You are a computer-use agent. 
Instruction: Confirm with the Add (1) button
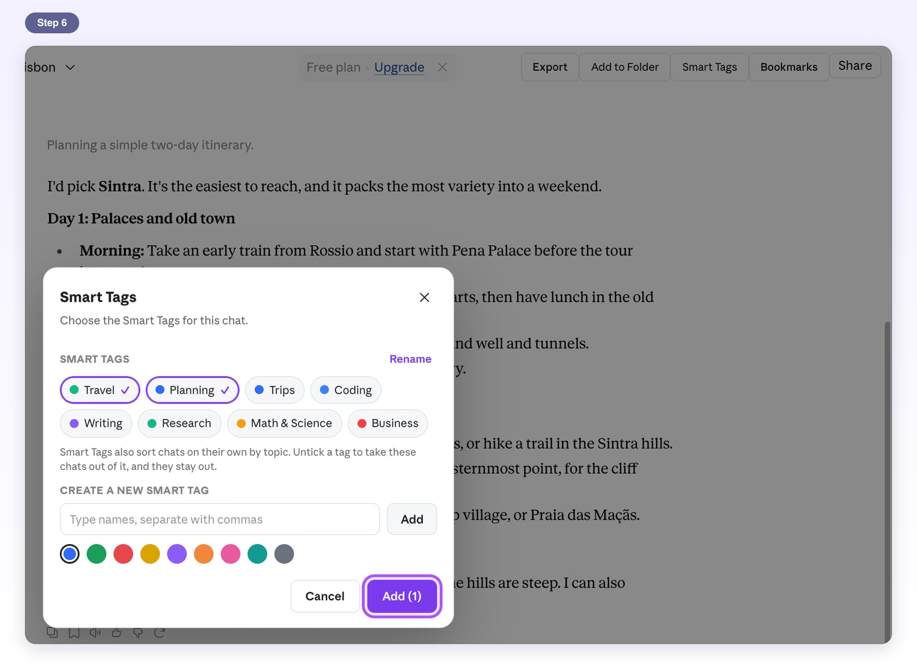(402, 596)
